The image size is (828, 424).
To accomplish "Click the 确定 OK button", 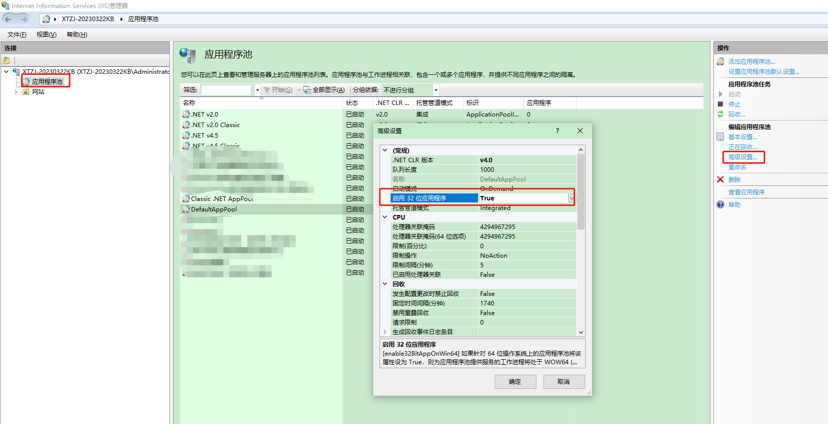I will pyautogui.click(x=515, y=382).
